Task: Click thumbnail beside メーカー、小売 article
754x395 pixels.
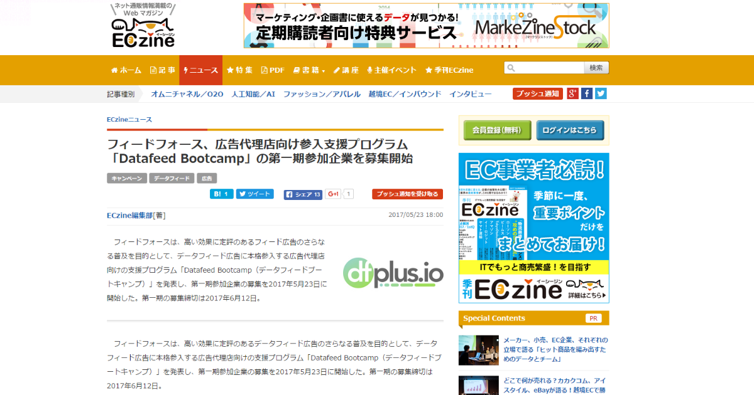Action: 479,350
